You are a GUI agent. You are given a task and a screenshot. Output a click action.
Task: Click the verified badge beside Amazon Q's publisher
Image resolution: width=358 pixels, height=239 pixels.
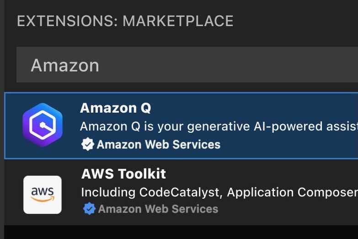87,144
